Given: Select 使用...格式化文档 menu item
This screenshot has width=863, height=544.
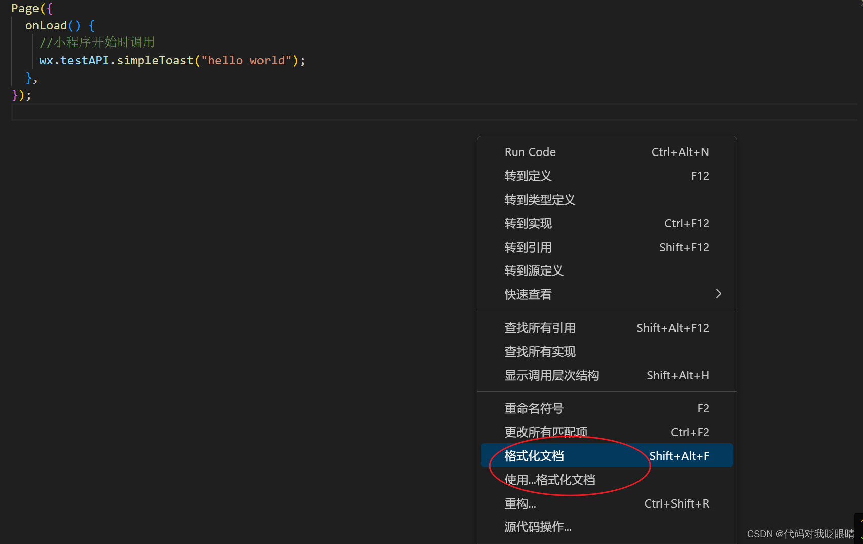Looking at the screenshot, I should click(607, 479).
